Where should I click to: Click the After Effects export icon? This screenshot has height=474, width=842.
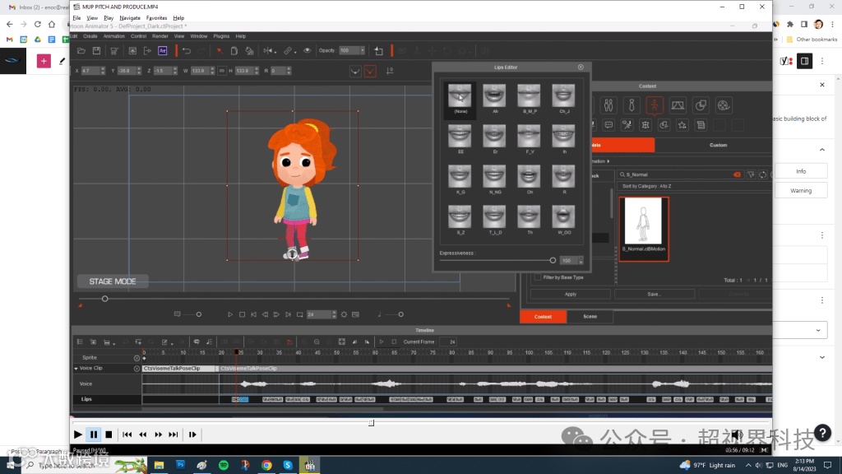pos(162,51)
